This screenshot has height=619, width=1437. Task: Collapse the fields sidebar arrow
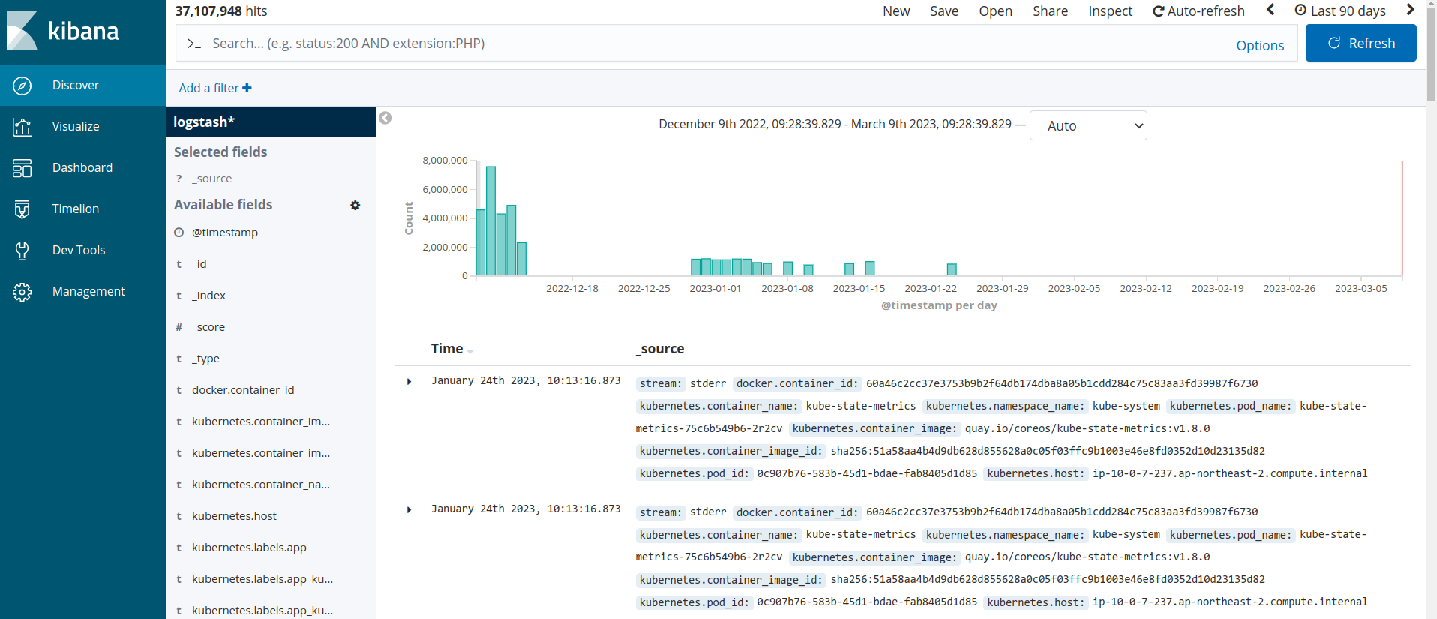click(x=385, y=118)
